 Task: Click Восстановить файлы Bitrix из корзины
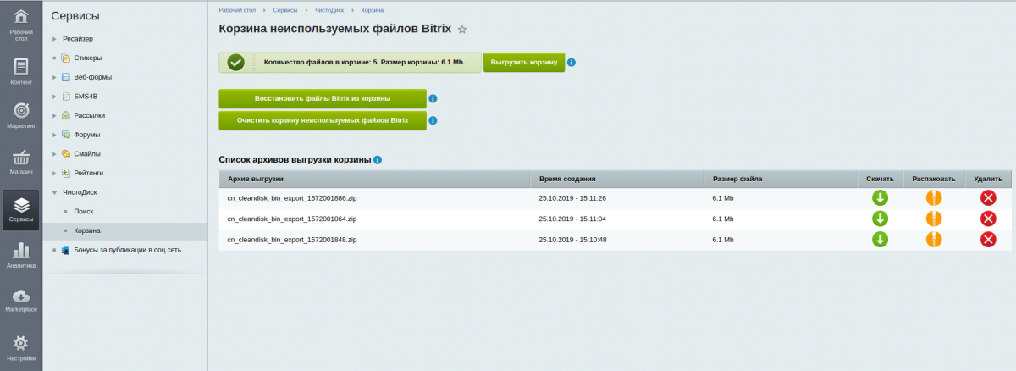point(322,99)
